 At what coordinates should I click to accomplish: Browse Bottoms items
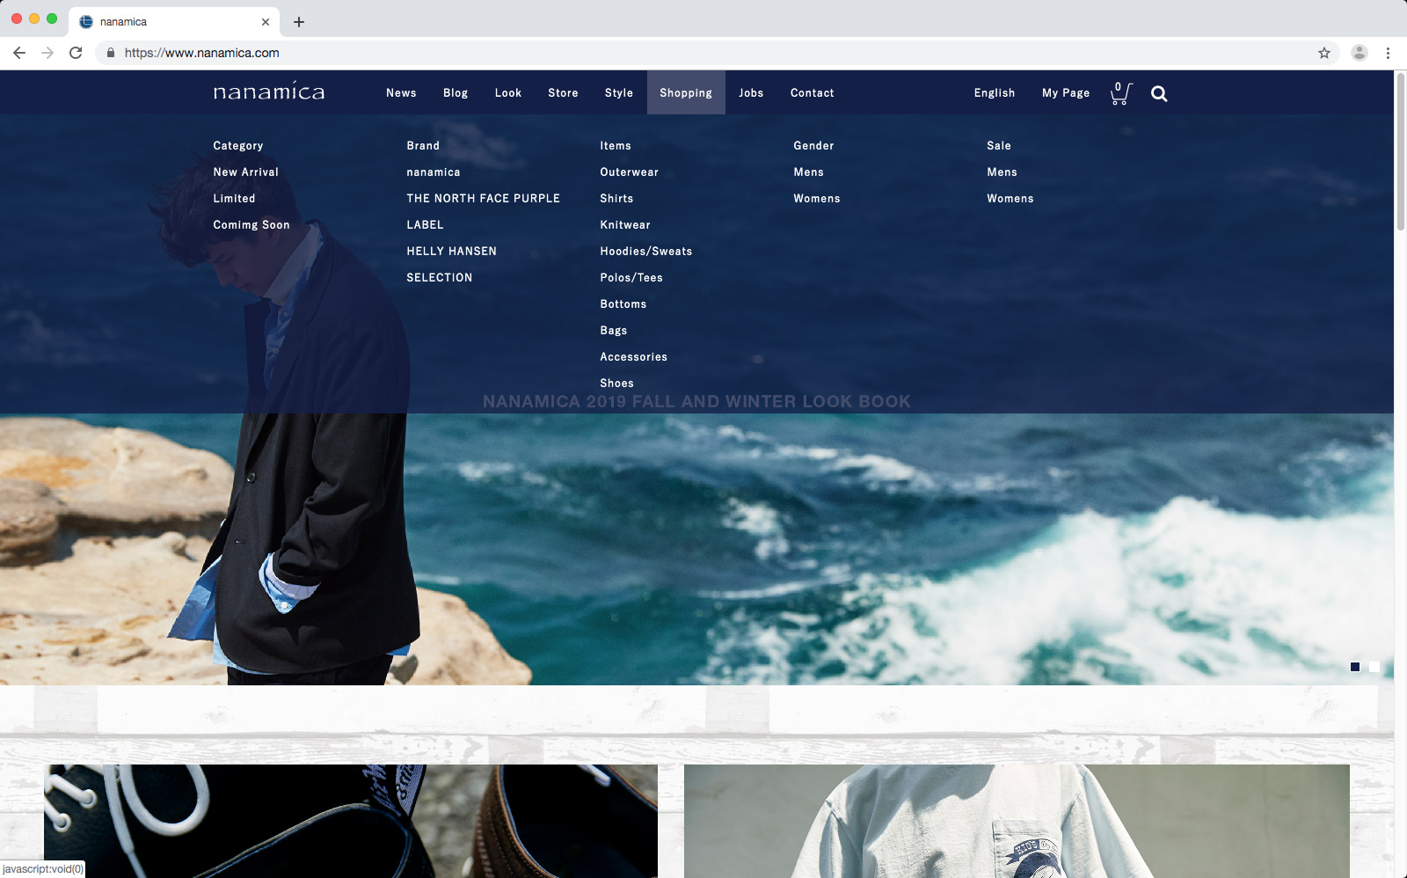coord(623,304)
